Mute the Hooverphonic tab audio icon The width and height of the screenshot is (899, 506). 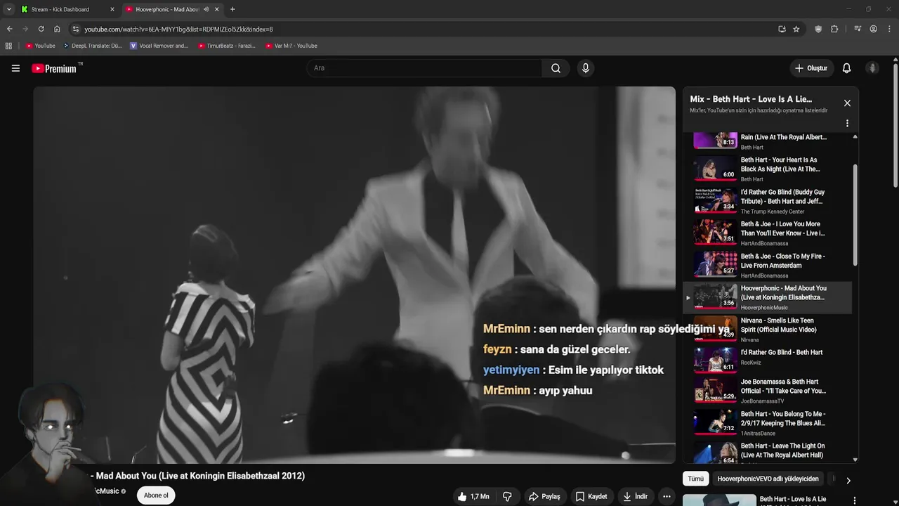tap(206, 9)
